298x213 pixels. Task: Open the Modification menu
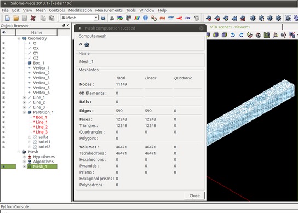pyautogui.click(x=80, y=10)
